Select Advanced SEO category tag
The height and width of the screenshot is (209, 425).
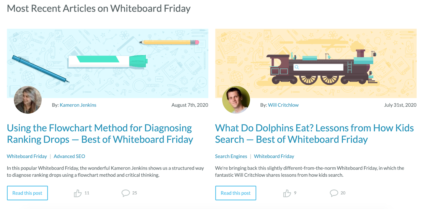pyautogui.click(x=69, y=156)
